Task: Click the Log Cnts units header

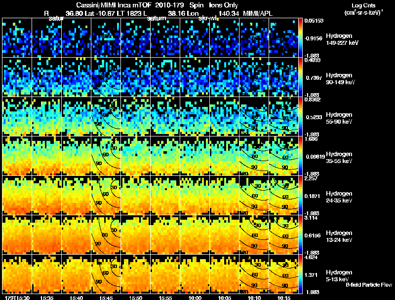Action: 363,9
